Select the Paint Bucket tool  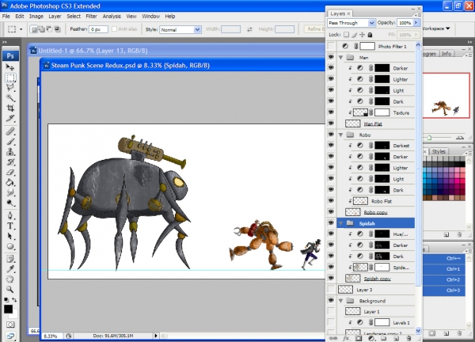pos(10,182)
